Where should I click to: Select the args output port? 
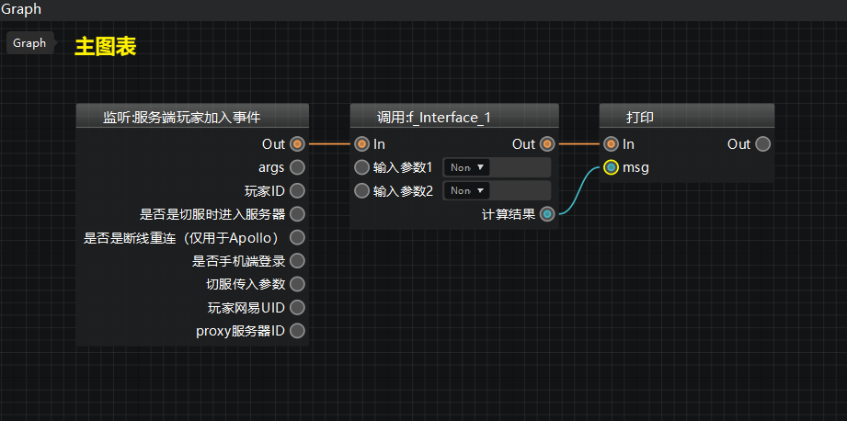[297, 167]
